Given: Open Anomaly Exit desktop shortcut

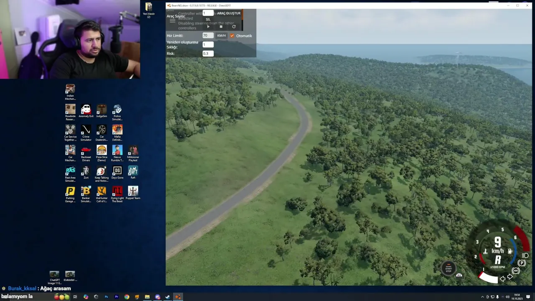Looking at the screenshot, I should pos(86,111).
